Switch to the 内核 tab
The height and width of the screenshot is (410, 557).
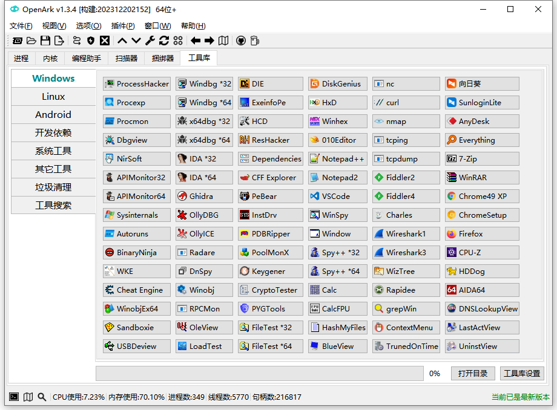pos(50,59)
